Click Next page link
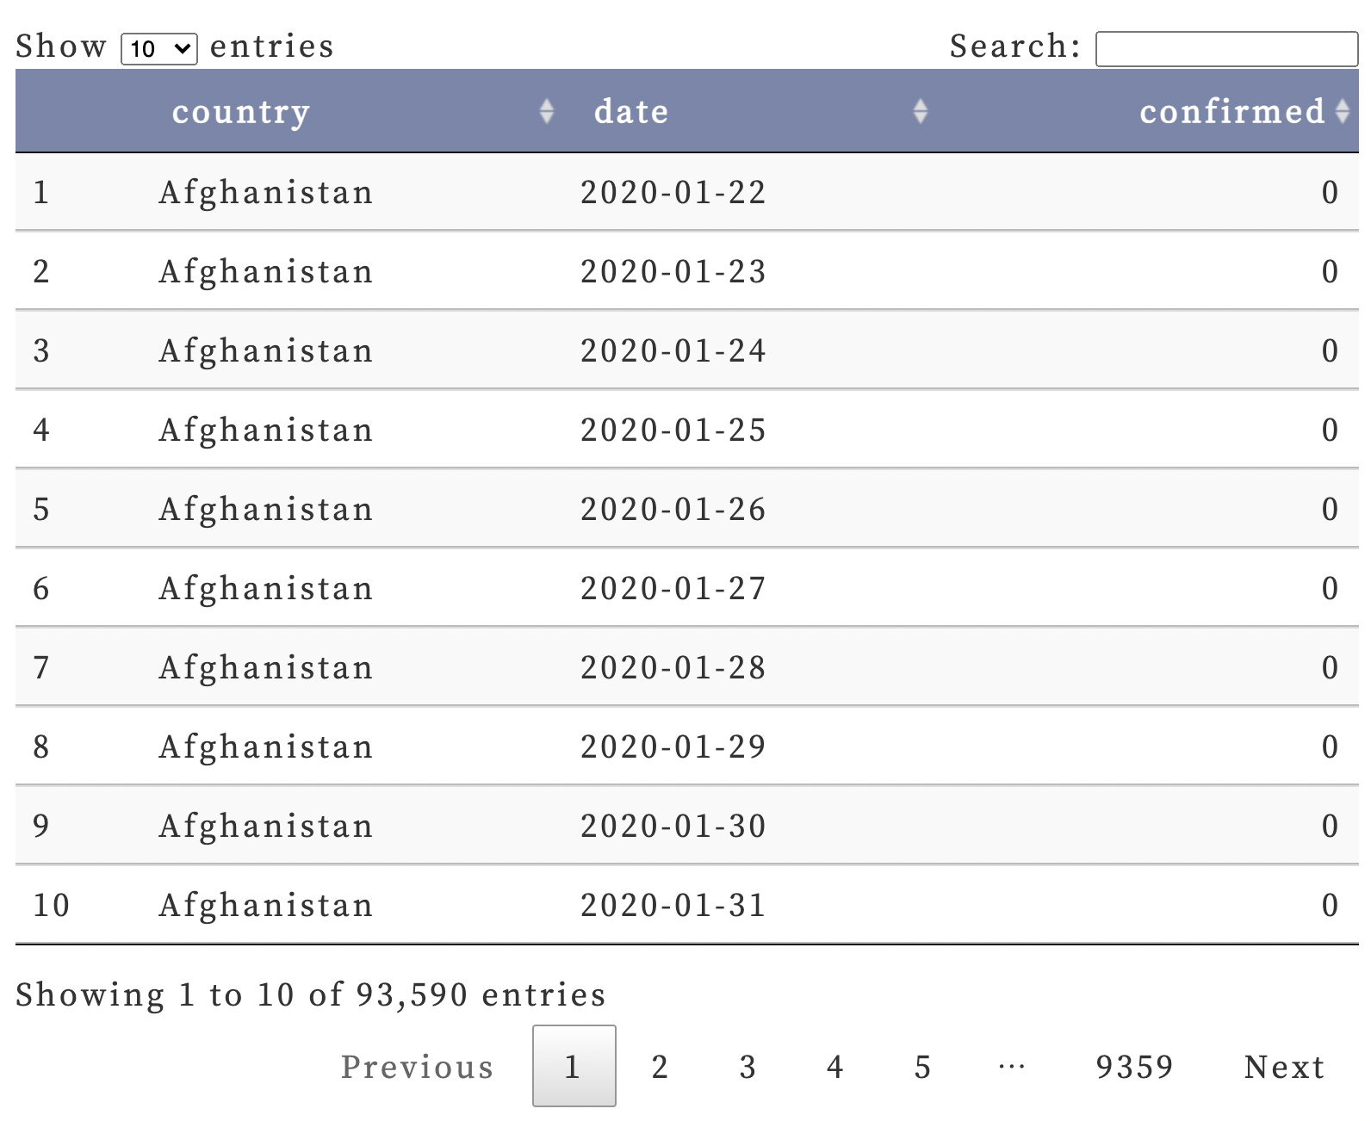Image resolution: width=1371 pixels, height=1121 pixels. coord(1284,1067)
